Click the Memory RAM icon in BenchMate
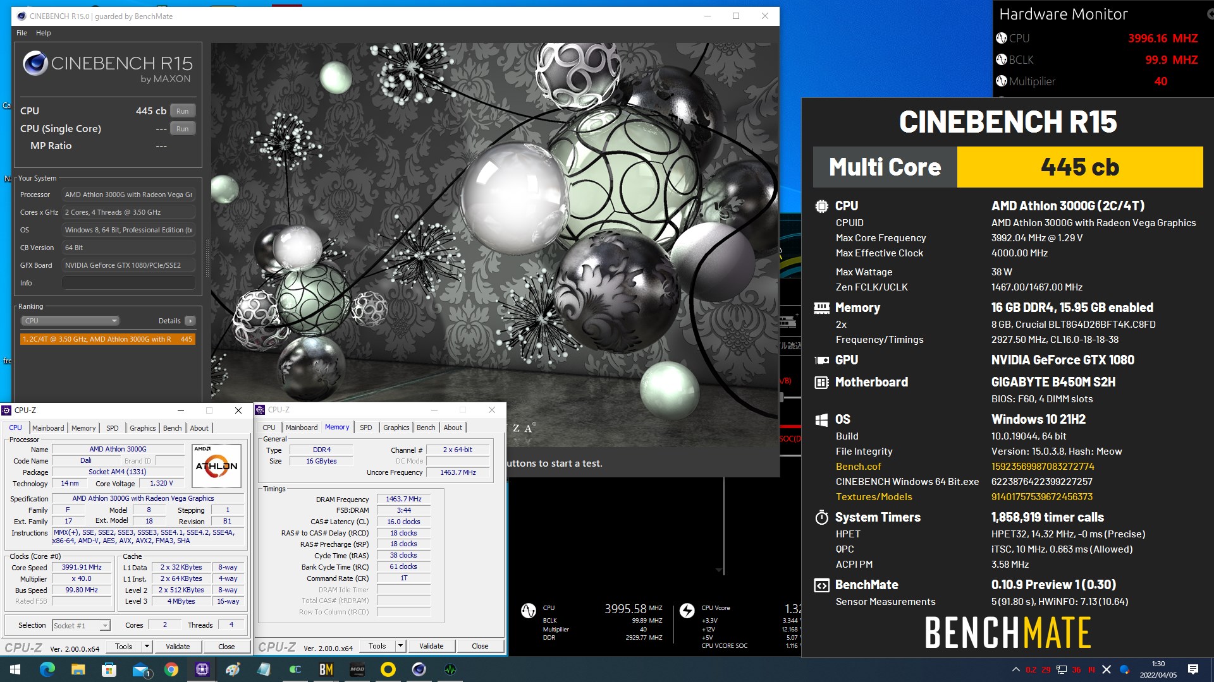 pyautogui.click(x=821, y=308)
